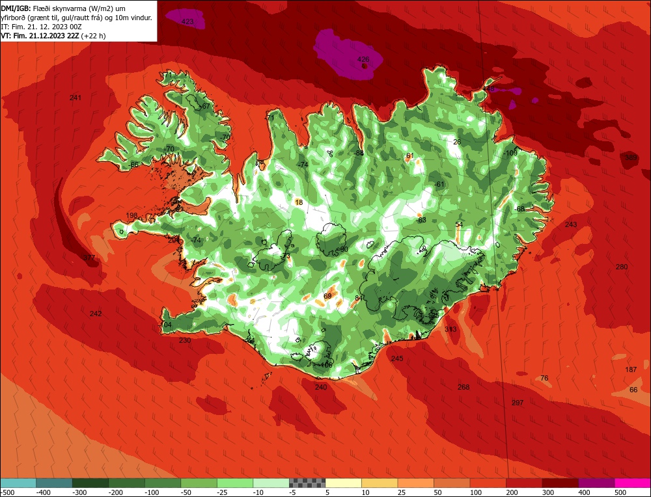This screenshot has height=497, width=651.
Task: Click the light orange 25 to 50 legend swatch
Action: pyautogui.click(x=415, y=483)
